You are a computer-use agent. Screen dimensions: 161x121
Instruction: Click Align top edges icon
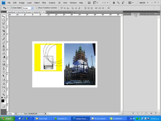coord(62,8)
